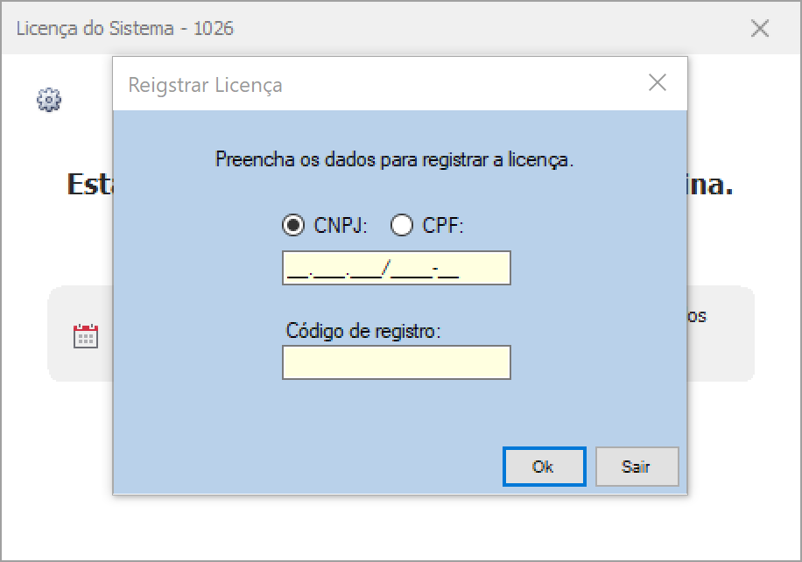Select the CNPJ radio button
802x562 pixels.
[x=293, y=225]
